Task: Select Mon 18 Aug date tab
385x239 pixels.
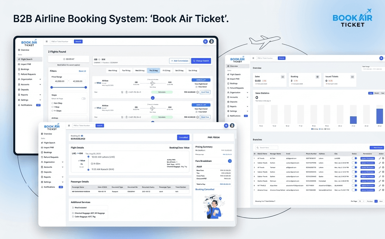Action: (x=113, y=71)
